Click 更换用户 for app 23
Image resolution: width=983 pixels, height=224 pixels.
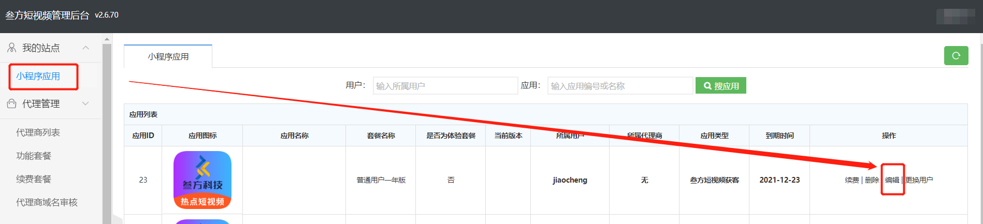[919, 180]
